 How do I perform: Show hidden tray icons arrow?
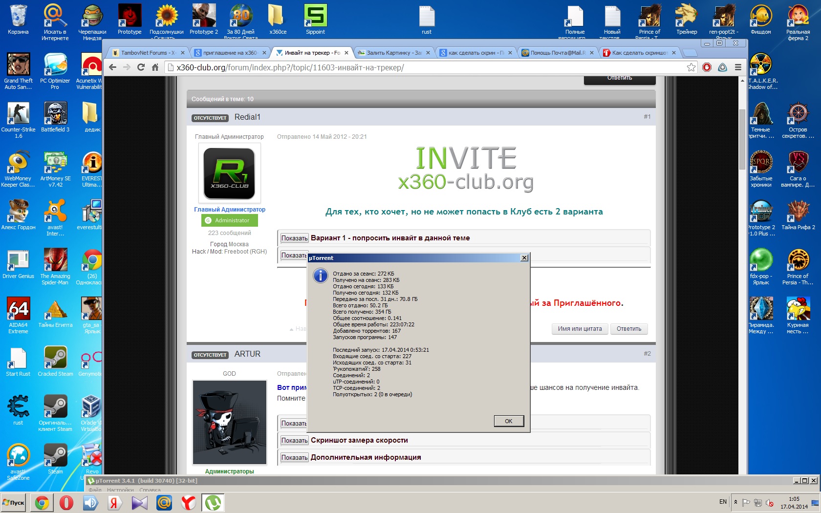735,502
